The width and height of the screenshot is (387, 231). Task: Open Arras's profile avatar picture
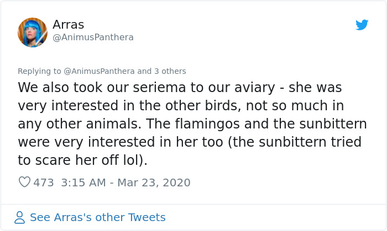pos(32,31)
